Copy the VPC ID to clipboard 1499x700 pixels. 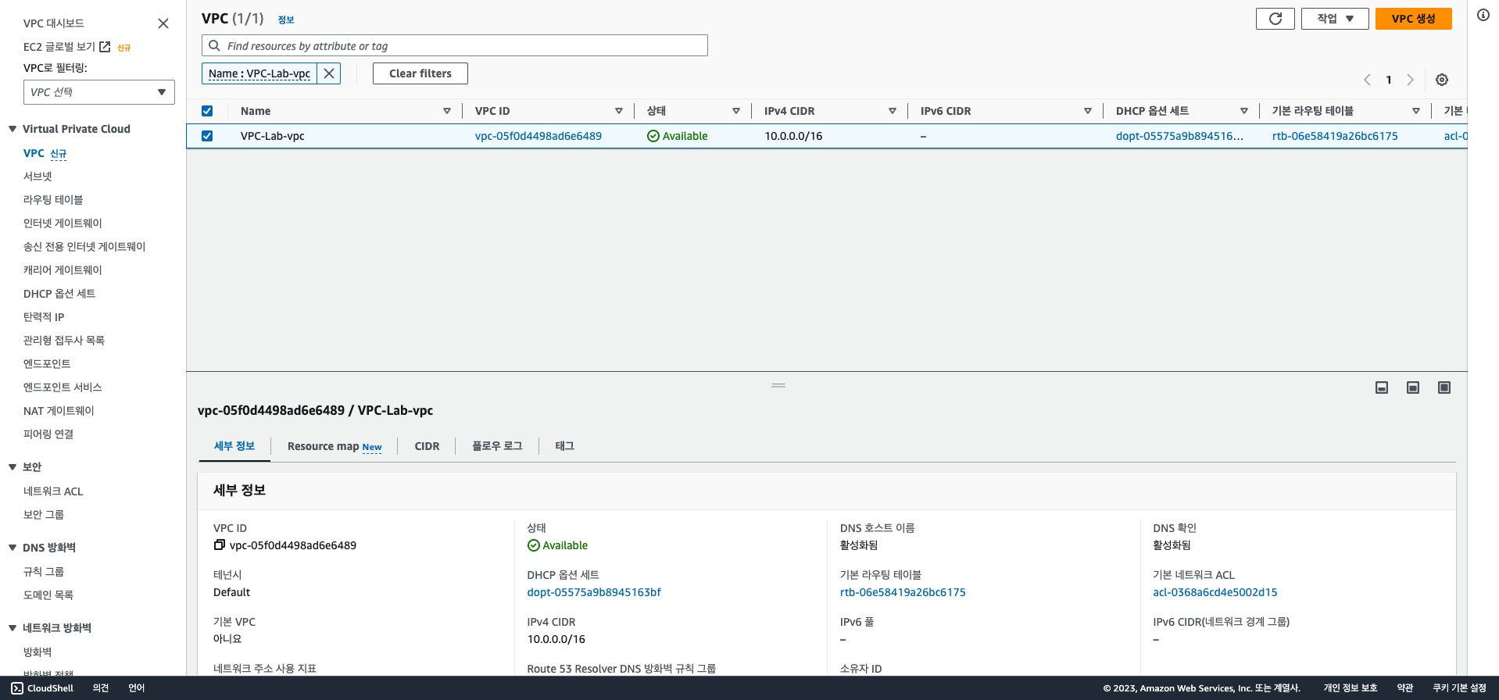pyautogui.click(x=220, y=545)
